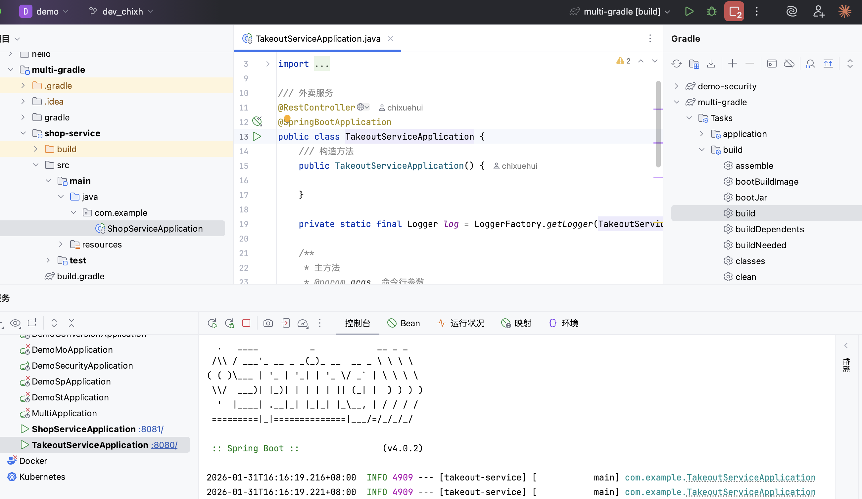Open the :8080/ link of TakeoutServiceApplication
862x499 pixels.
pos(164,445)
